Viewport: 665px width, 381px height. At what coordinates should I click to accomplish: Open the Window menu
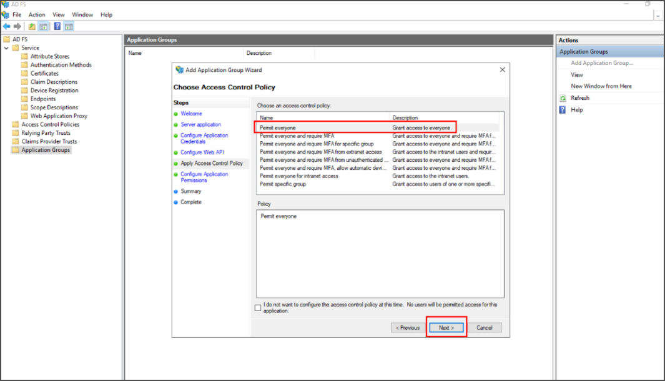82,14
